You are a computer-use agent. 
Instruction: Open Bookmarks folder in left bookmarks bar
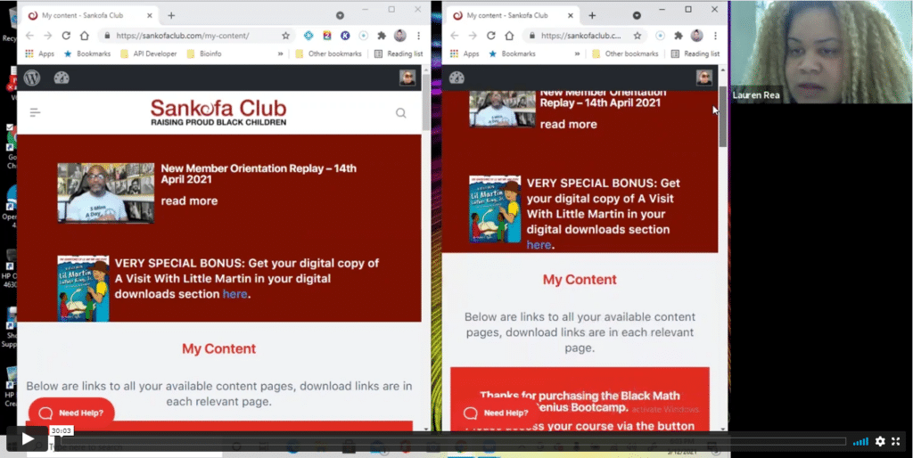tap(86, 53)
